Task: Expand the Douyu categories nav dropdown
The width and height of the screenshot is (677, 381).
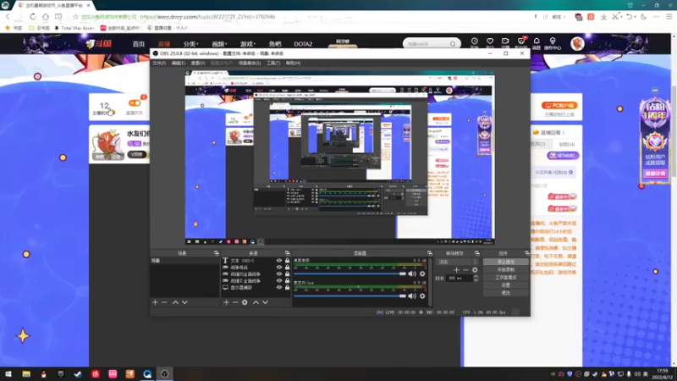Action: pos(191,44)
